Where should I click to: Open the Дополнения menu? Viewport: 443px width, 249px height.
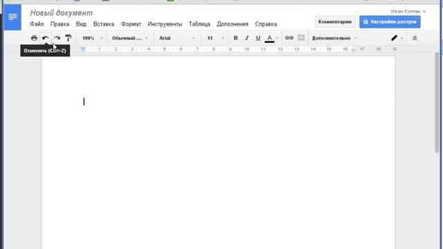[x=233, y=24]
